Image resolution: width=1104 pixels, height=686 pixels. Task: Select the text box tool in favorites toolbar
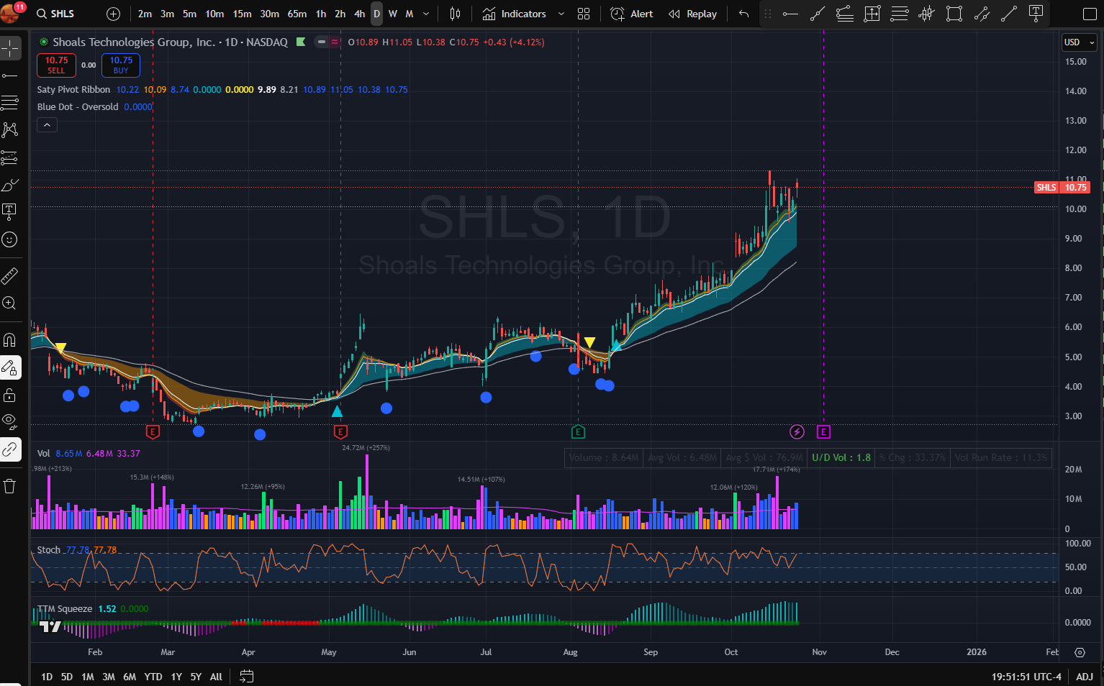click(x=1036, y=14)
